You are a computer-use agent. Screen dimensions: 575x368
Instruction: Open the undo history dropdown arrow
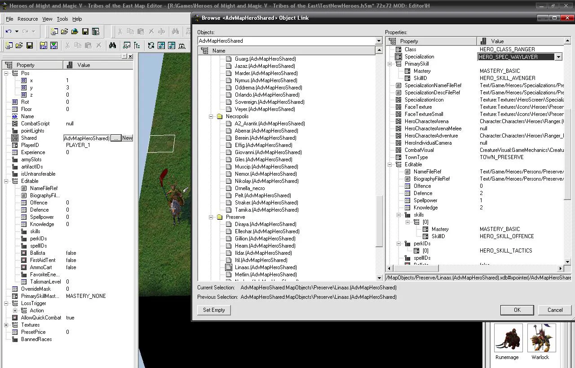(x=17, y=31)
